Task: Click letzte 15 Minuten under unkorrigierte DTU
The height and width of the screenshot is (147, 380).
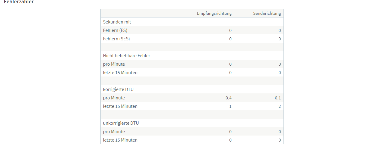Action: 120,140
